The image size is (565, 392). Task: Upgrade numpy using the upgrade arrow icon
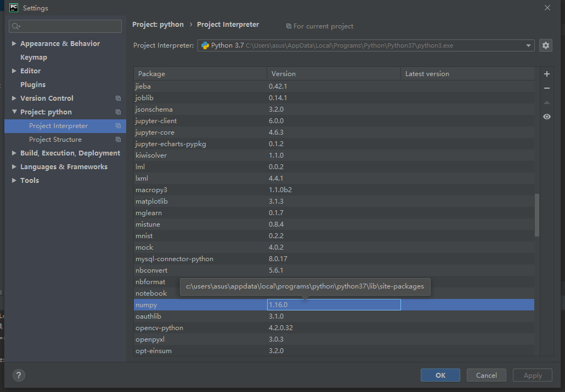pos(546,102)
